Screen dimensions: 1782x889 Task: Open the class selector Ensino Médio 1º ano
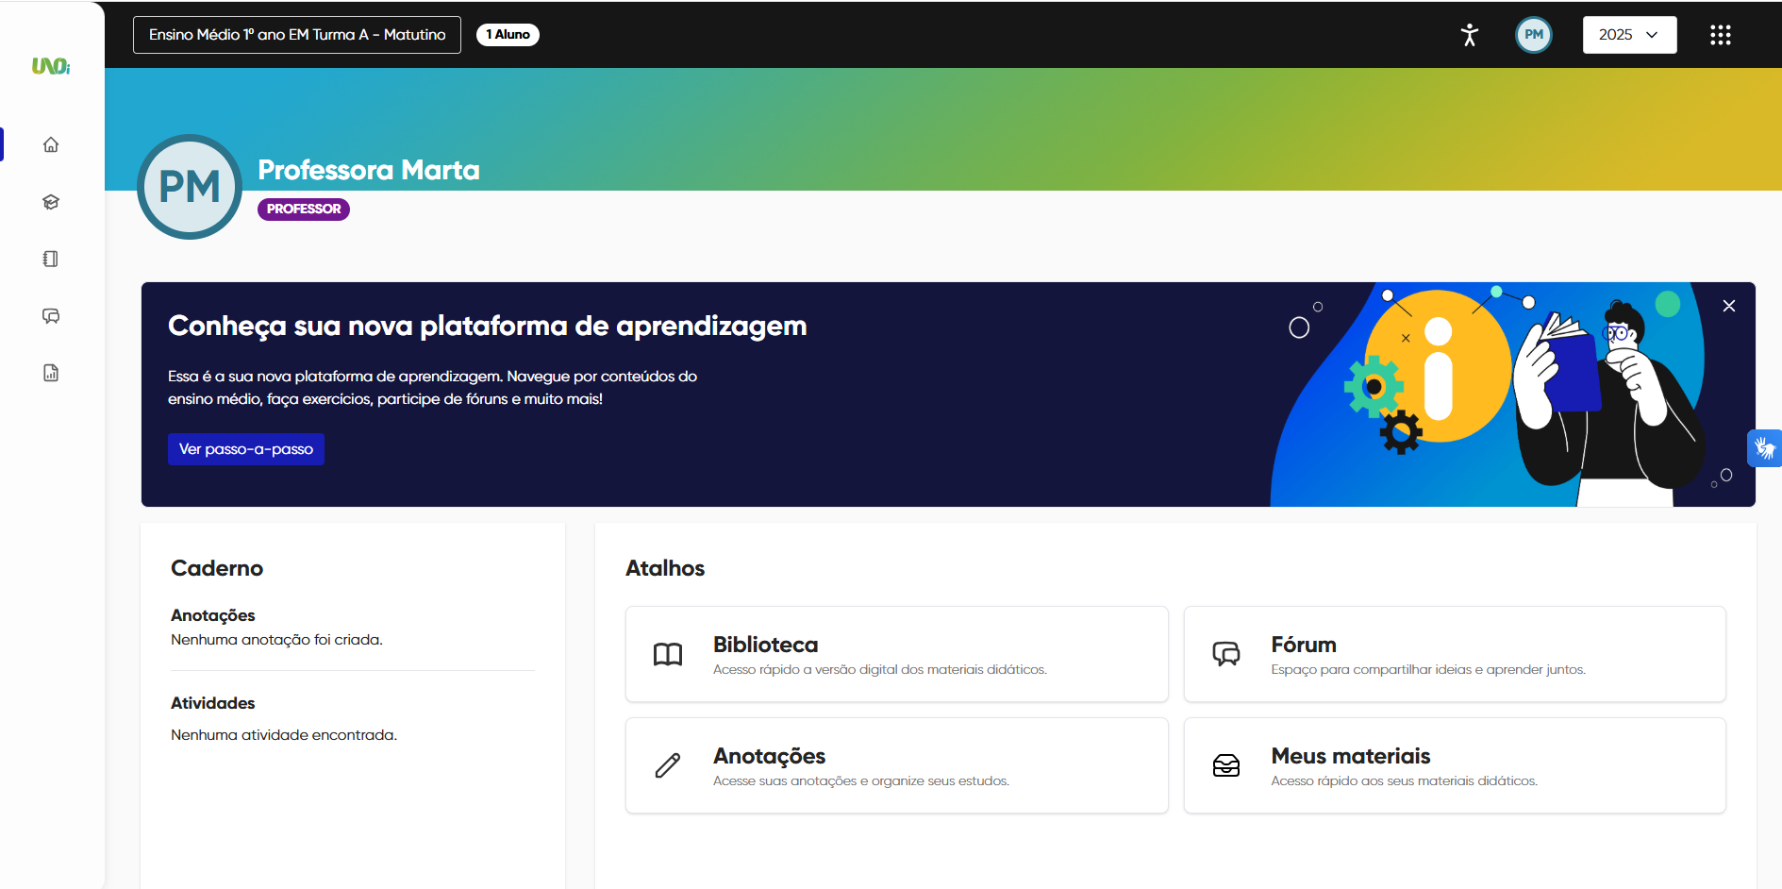tap(297, 35)
